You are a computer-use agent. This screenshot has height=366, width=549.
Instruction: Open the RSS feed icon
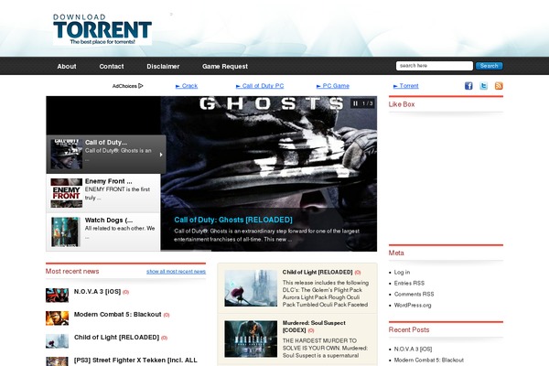[499, 86]
